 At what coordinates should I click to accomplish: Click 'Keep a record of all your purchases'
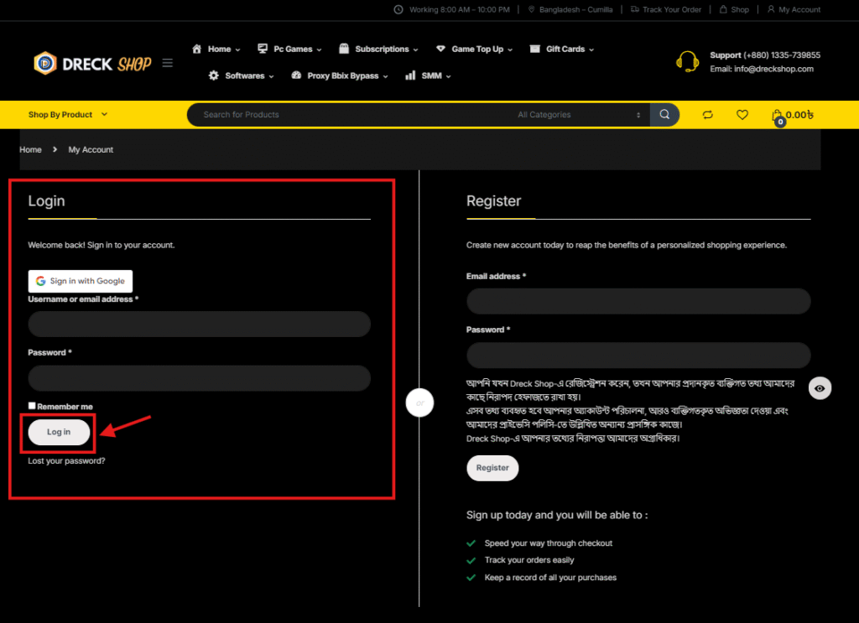tap(550, 578)
